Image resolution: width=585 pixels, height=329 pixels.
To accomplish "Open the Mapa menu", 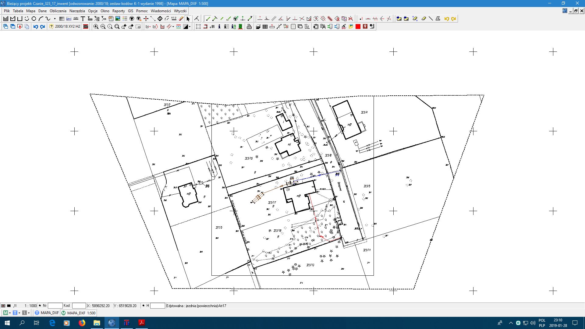I will (31, 11).
